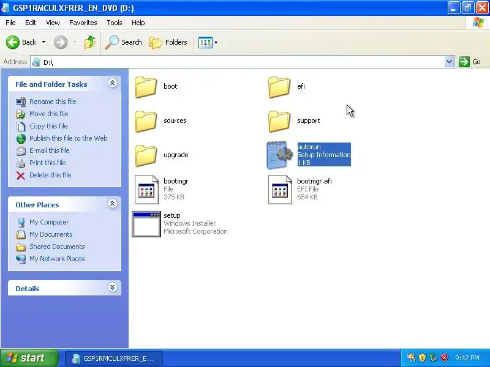
Task: Select the support folder icon
Action: click(279, 121)
